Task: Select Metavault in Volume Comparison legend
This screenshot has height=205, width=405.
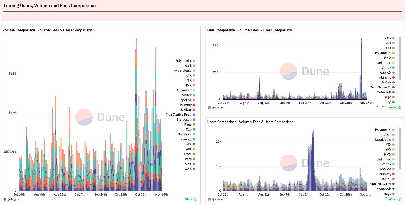Action: tap(186, 120)
